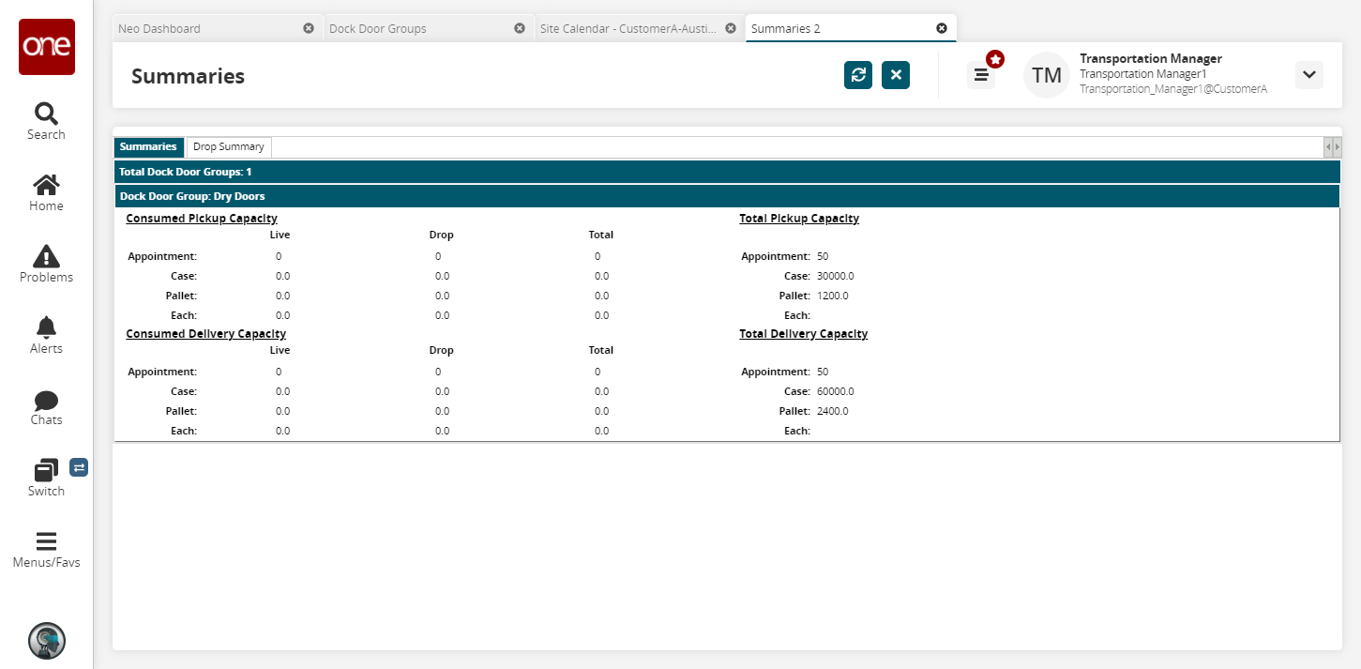Image resolution: width=1361 pixels, height=669 pixels.
Task: Switch to the Drop Summary tab
Action: (229, 147)
